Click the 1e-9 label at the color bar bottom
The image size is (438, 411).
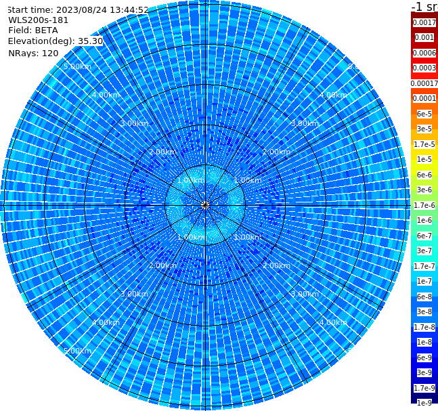coord(424,403)
